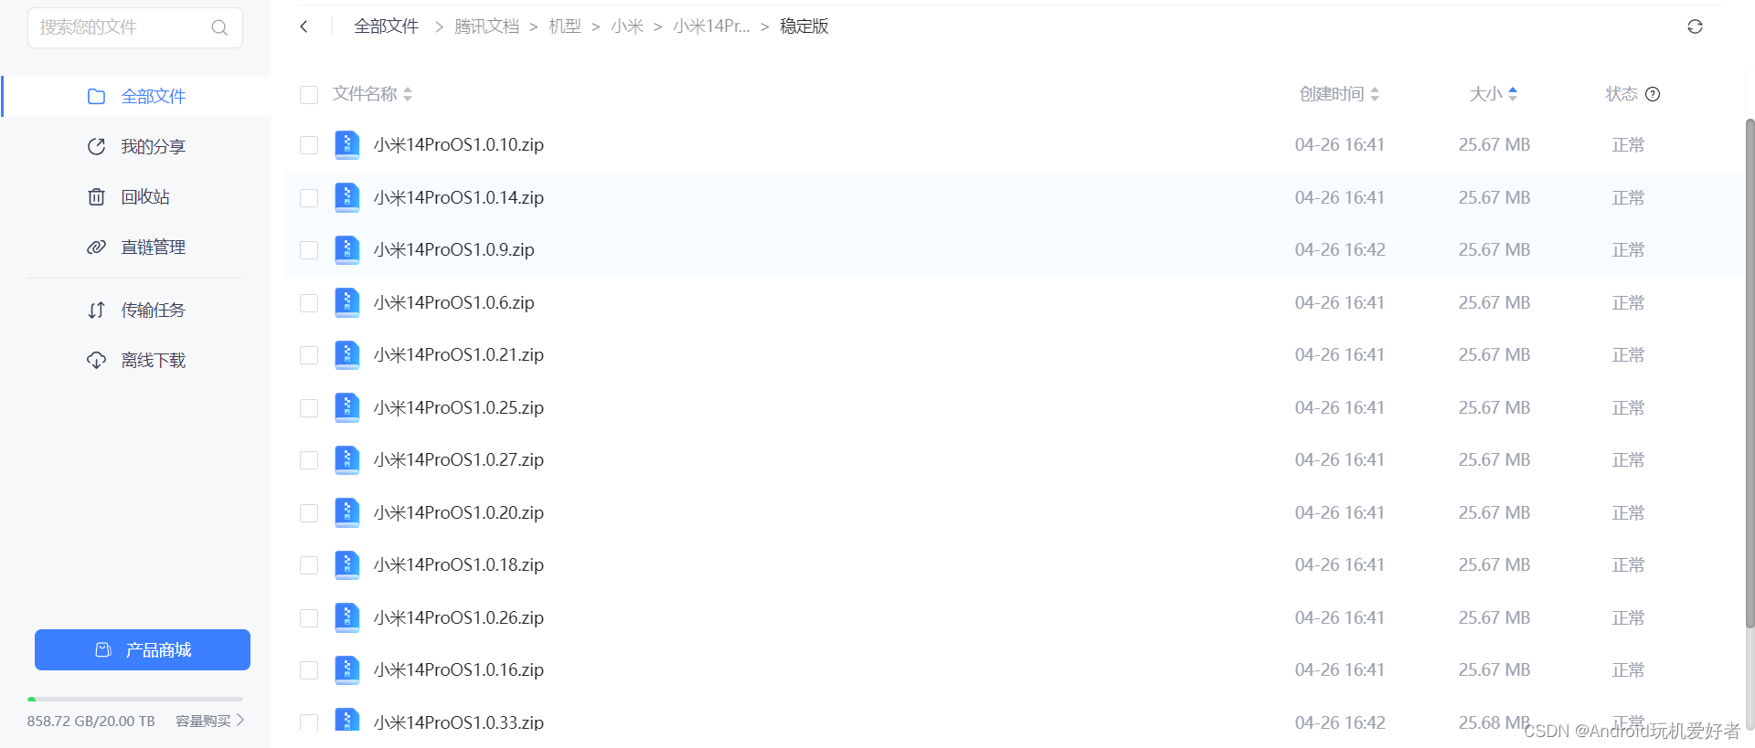The width and height of the screenshot is (1755, 748).
Task: Click zip icon of 小米14ProOS1.0.20.zip
Action: (x=347, y=512)
